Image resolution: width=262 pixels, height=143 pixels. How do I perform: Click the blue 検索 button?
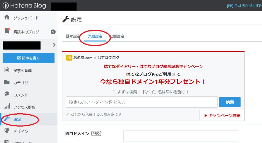tap(230, 102)
